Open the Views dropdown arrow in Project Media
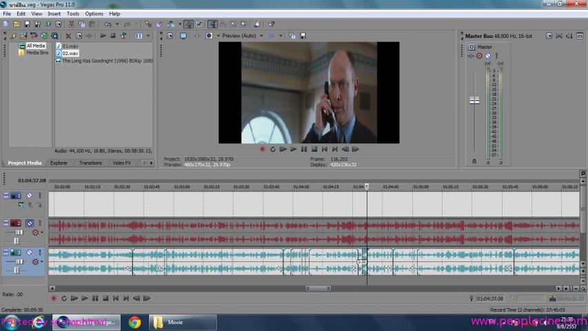The height and width of the screenshot is (331, 588). [148, 36]
